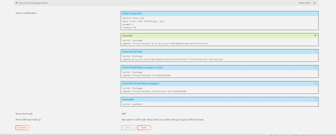Edit the GUI Safe Mode (no plugins) text area
The image size is (336, 136).
219,90
